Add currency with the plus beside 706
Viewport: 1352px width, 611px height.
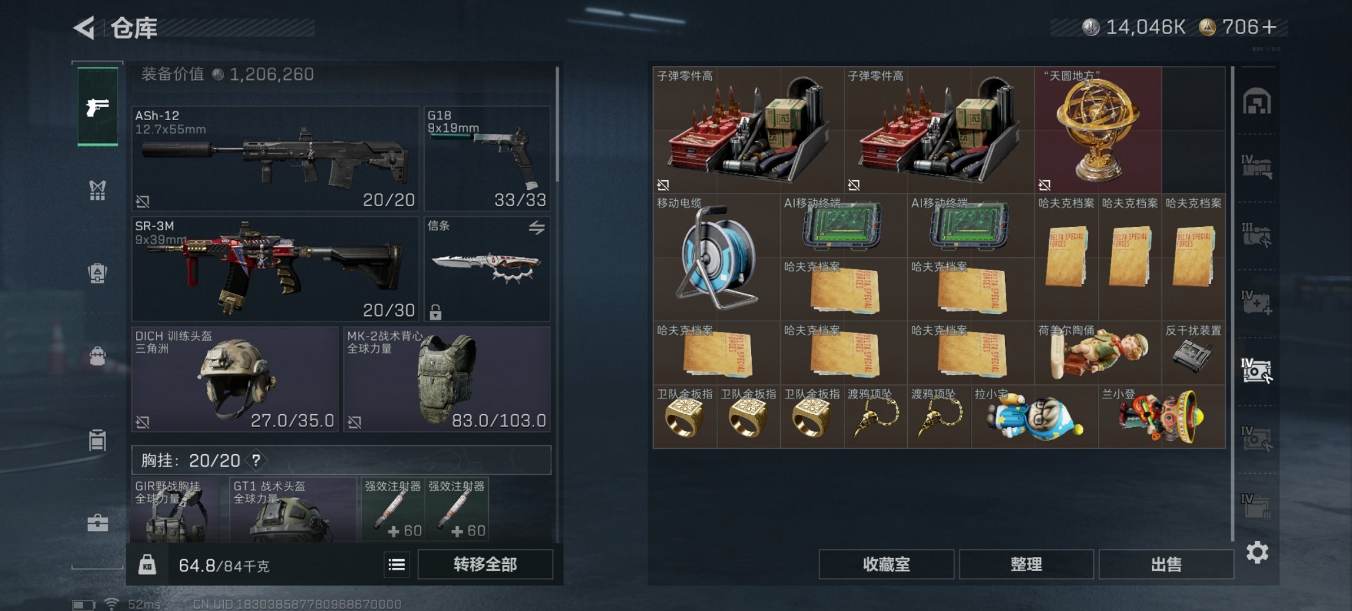point(1270,27)
